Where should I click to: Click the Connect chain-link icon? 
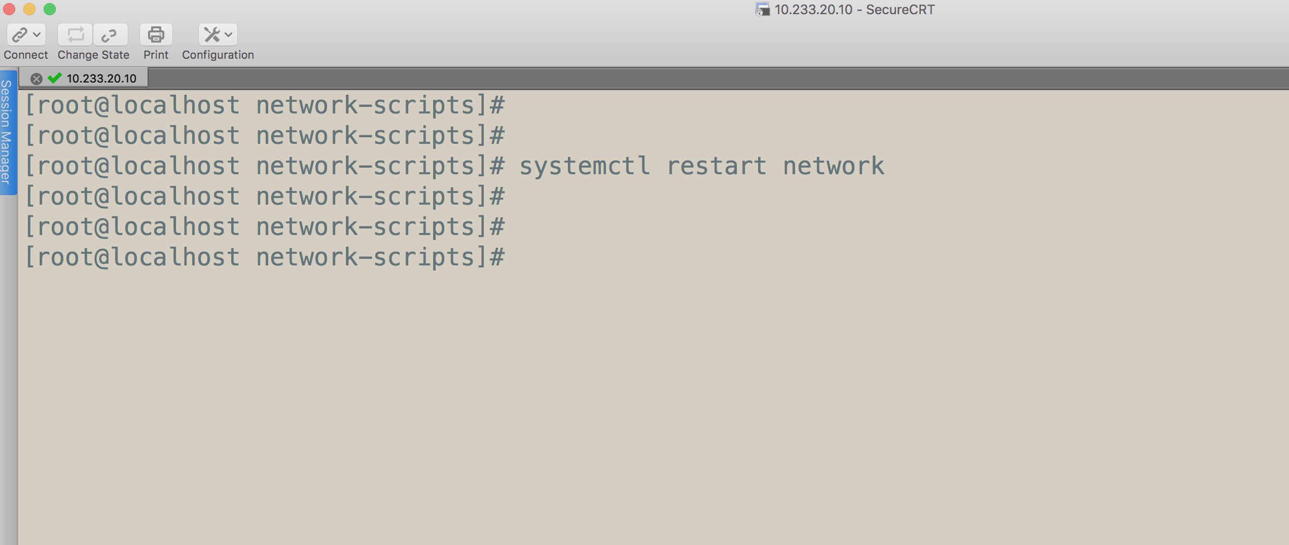20,35
